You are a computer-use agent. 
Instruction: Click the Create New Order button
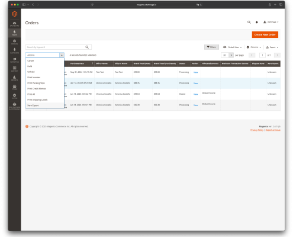(x=265, y=34)
